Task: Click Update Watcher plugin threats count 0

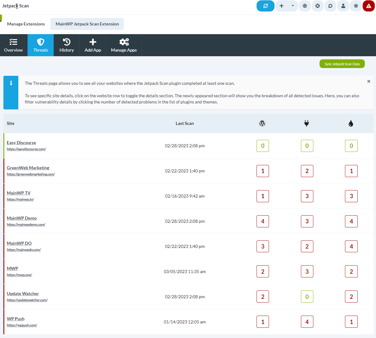Action: (x=307, y=297)
